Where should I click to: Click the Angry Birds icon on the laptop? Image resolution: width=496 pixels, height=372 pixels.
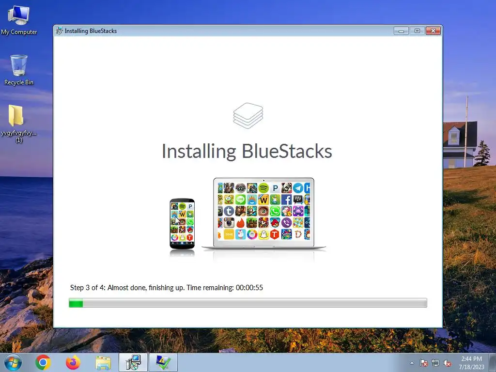[275, 223]
